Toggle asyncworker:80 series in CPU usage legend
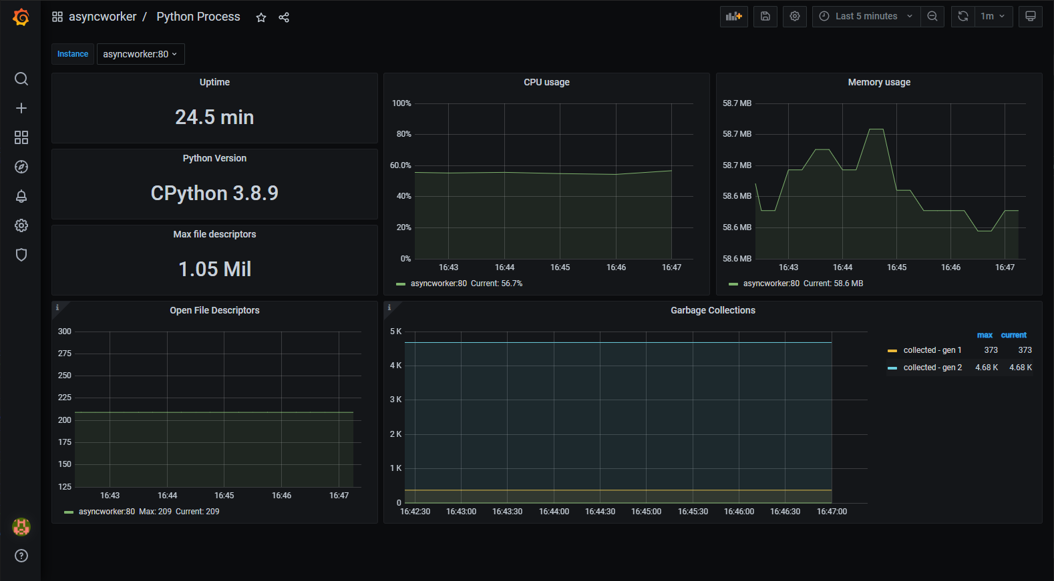The height and width of the screenshot is (581, 1054). pyautogui.click(x=438, y=283)
